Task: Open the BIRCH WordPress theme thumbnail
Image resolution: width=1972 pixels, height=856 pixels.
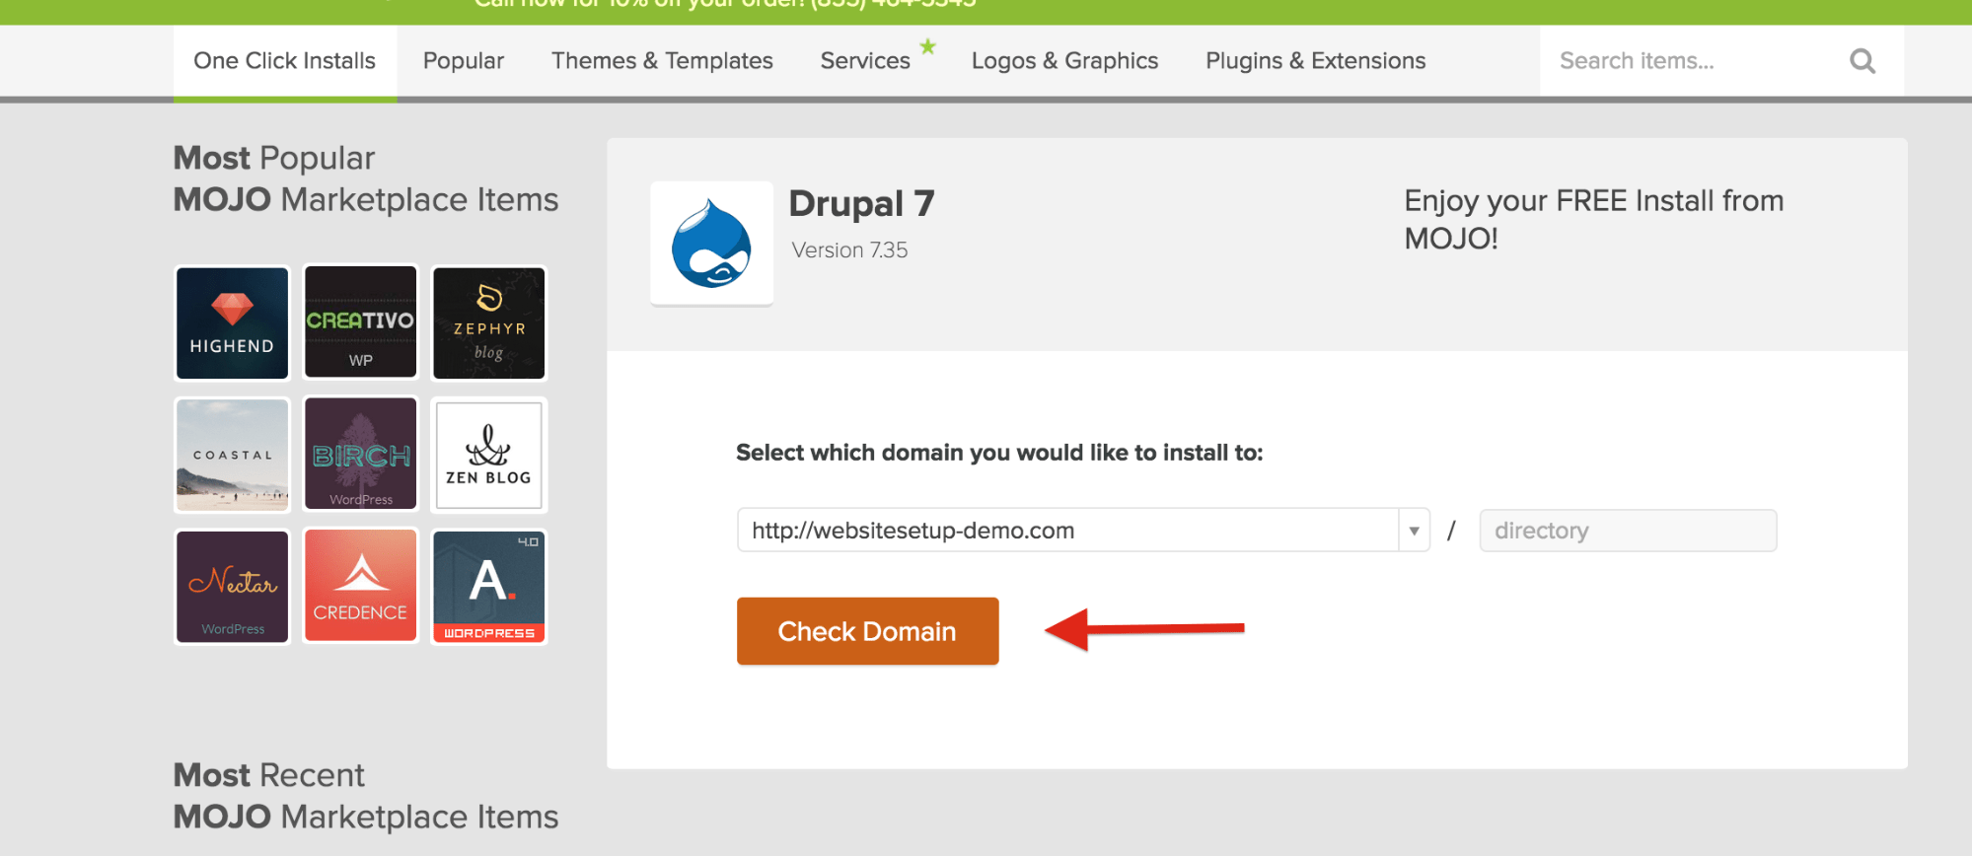Action: click(360, 454)
